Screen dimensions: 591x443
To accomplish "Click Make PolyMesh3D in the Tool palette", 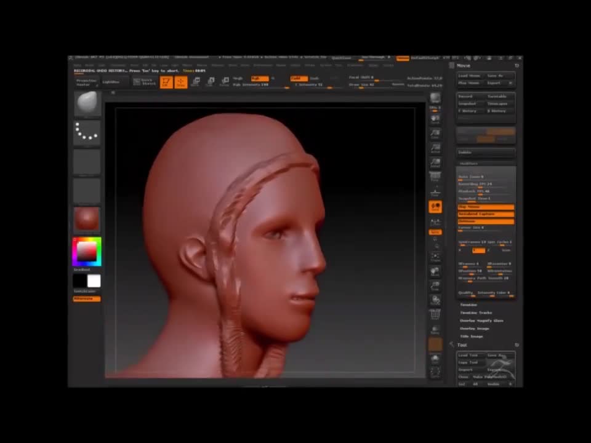I will click(x=490, y=377).
